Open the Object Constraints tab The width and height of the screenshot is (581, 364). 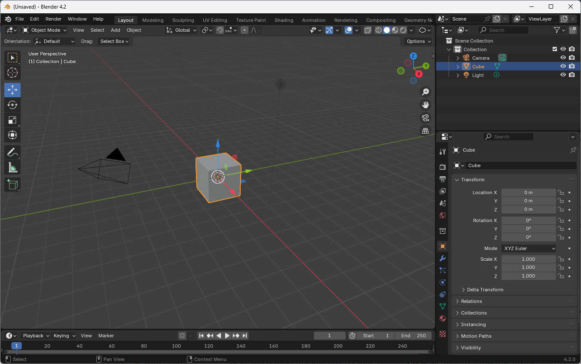(443, 294)
